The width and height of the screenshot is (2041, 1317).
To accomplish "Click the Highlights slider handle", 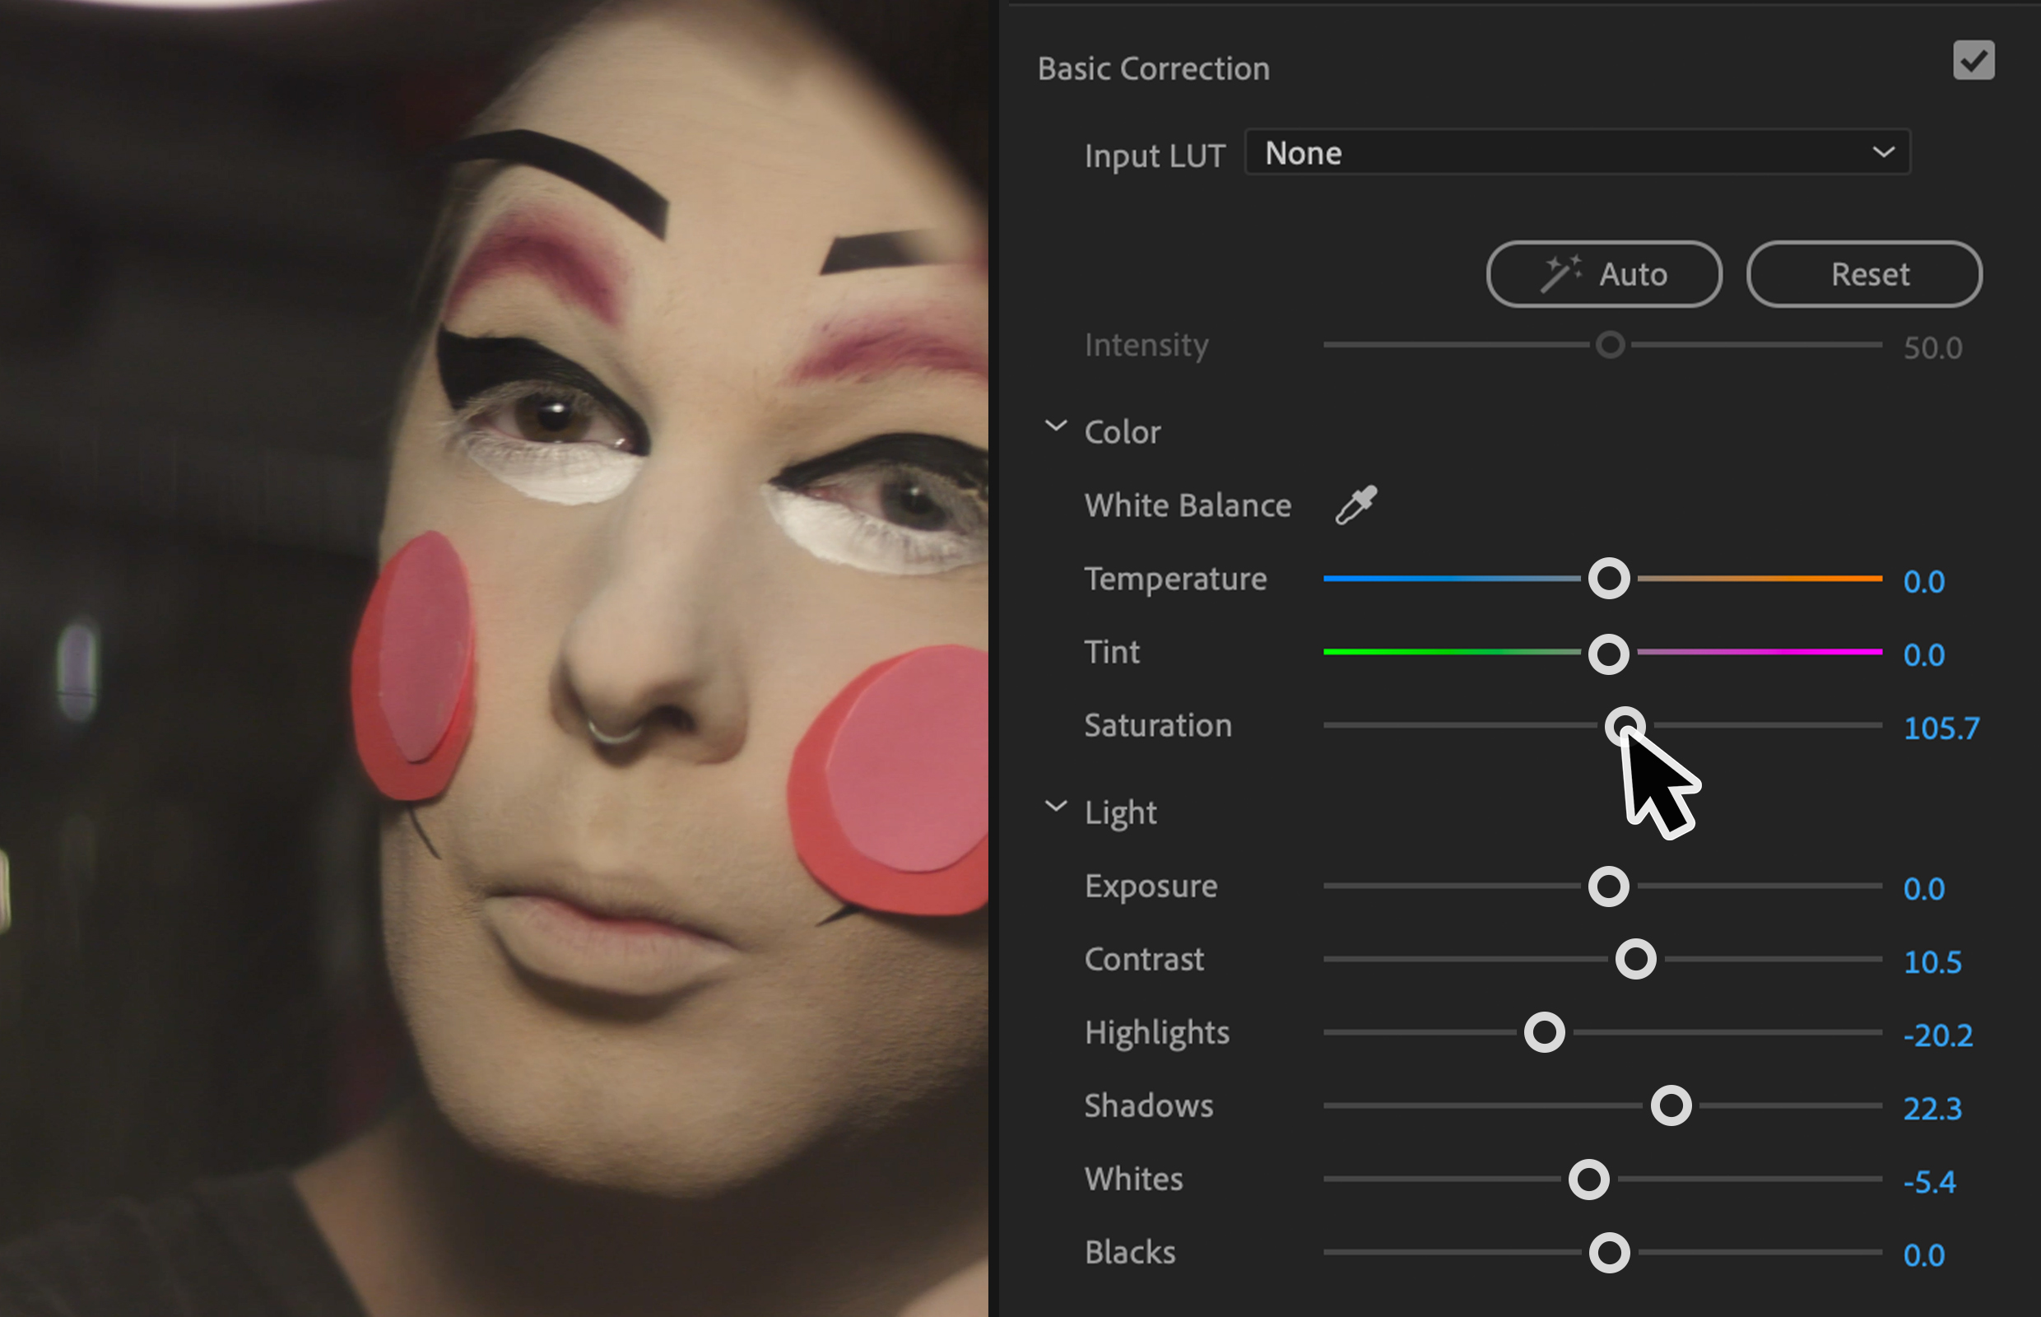I will [1544, 1033].
